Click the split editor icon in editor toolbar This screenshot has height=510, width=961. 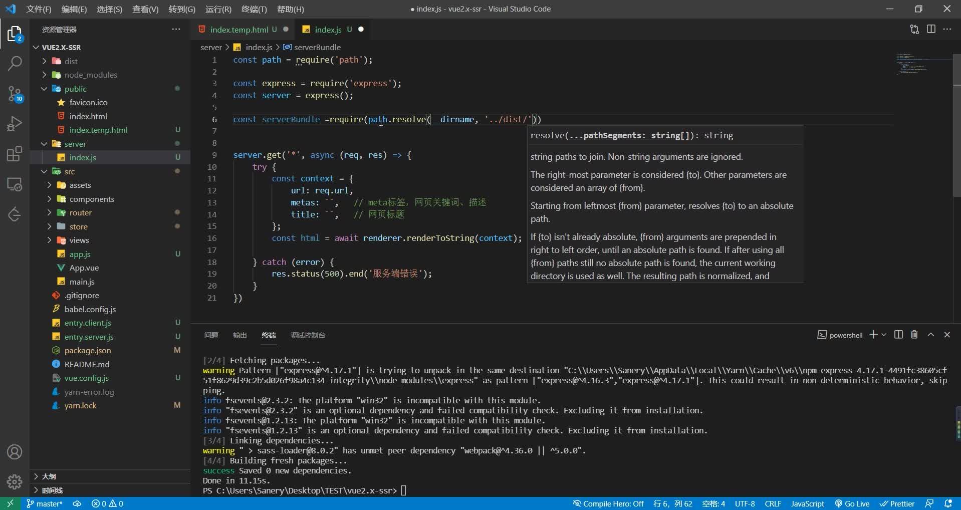click(931, 29)
